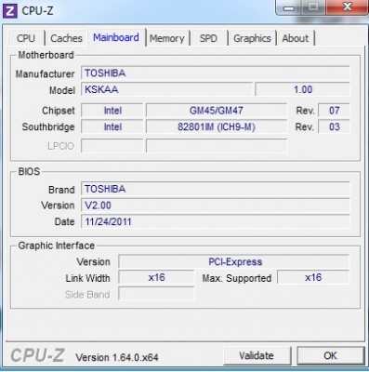Click southbridge Rev. value 03
Image resolution: width=369 pixels, height=372 pixels.
click(x=334, y=126)
